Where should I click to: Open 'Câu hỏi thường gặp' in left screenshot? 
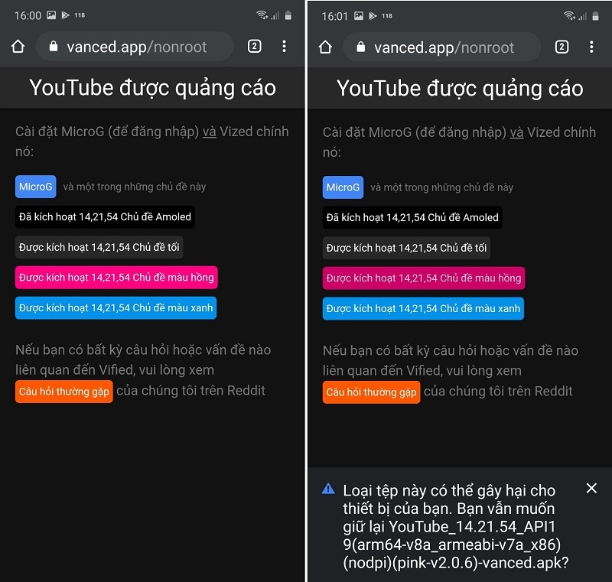click(64, 392)
